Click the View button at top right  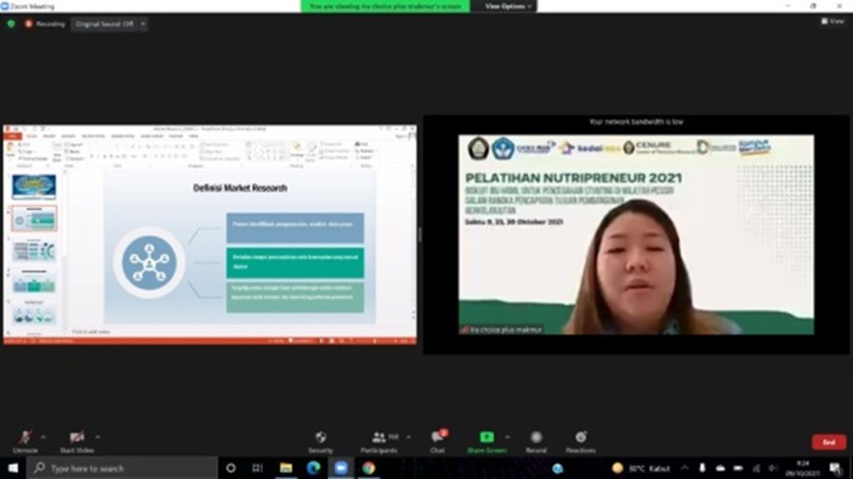tap(833, 22)
